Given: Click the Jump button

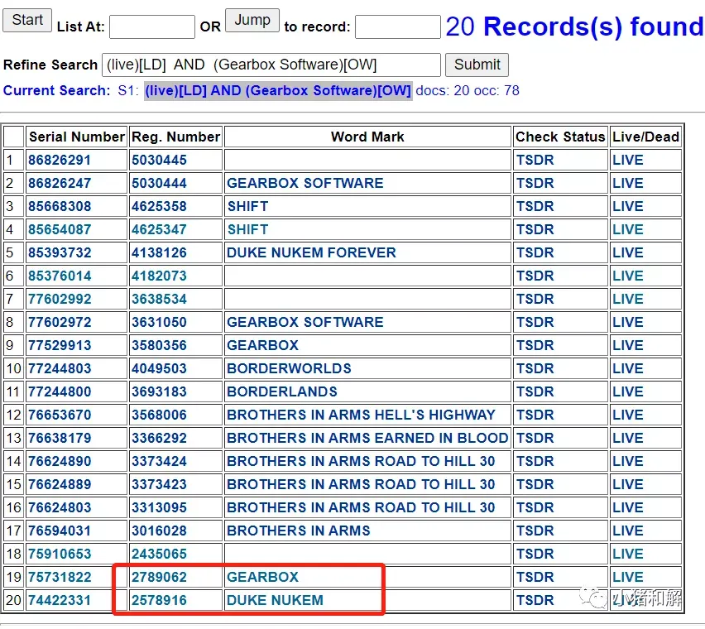Looking at the screenshot, I should 252,20.
